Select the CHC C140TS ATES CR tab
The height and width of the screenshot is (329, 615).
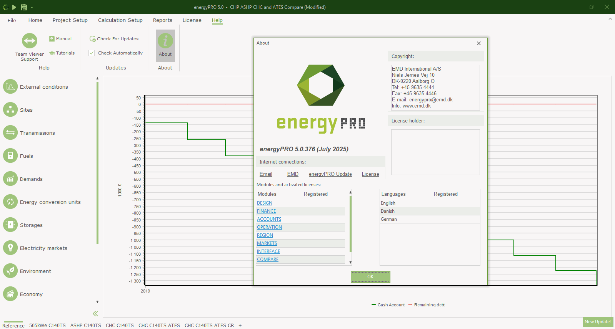click(209, 326)
